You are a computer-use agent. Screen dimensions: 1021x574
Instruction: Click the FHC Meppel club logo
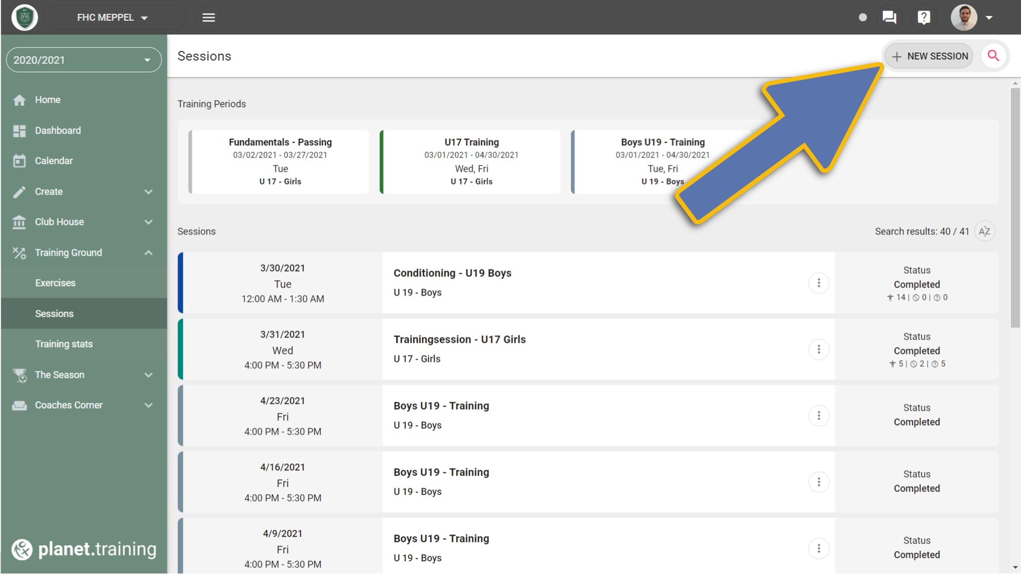[24, 18]
